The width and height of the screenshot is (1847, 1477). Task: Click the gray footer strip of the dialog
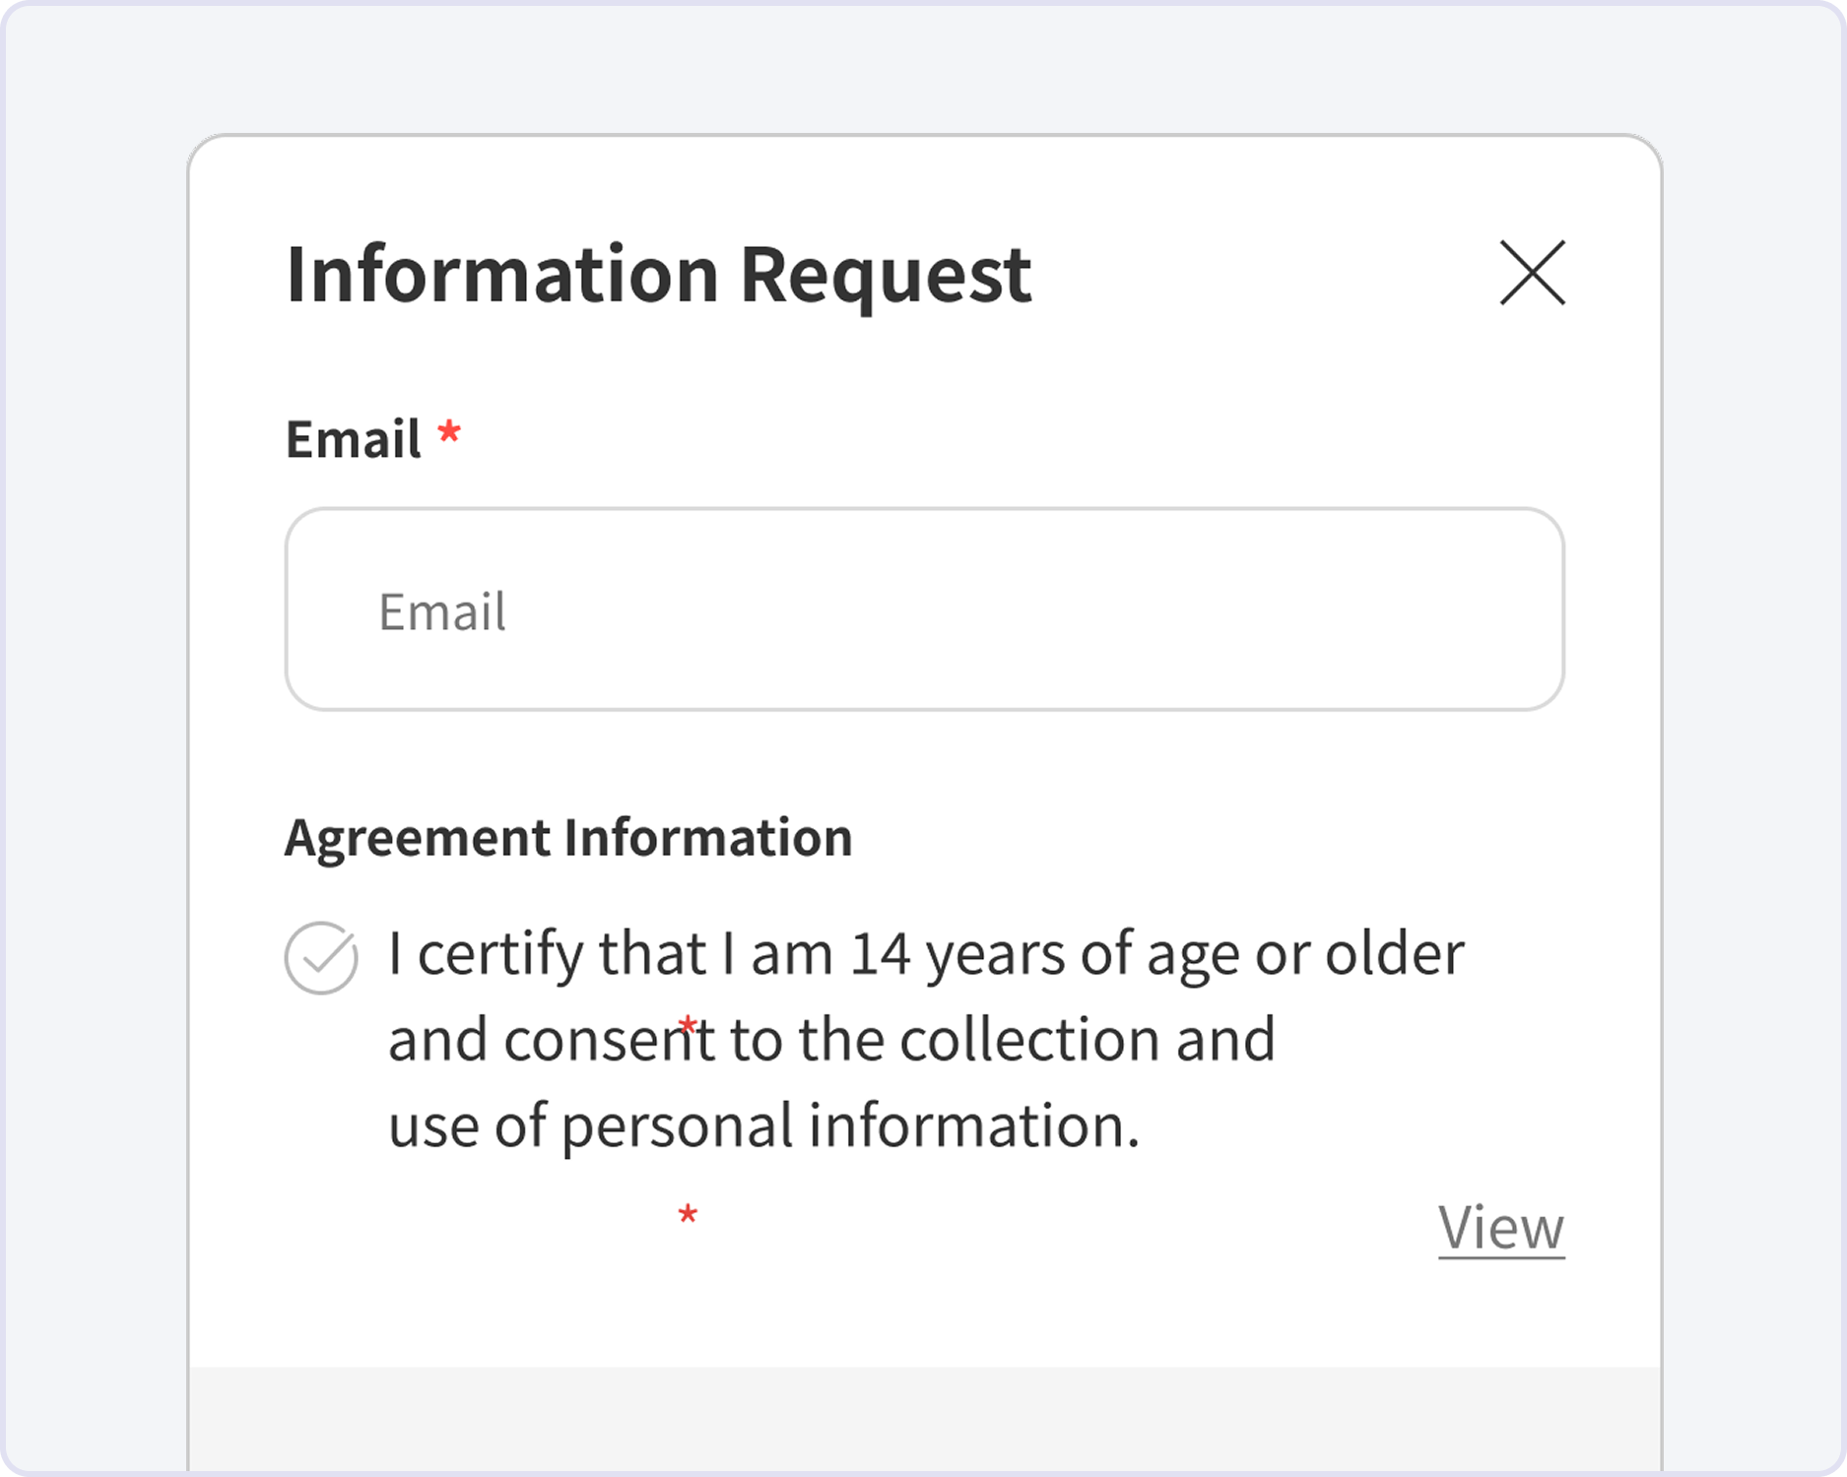tap(924, 1420)
